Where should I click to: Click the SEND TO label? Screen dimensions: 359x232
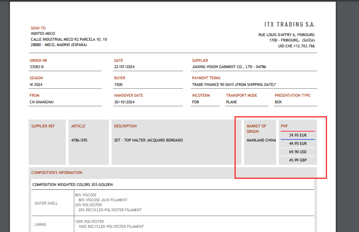pos(38,28)
